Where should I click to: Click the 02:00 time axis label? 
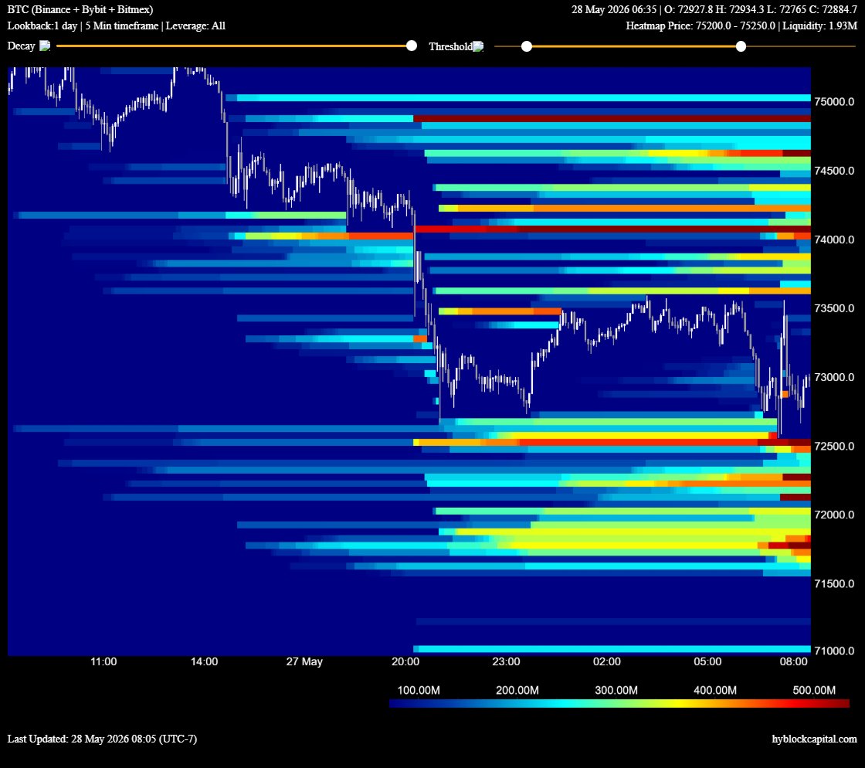pos(607,661)
